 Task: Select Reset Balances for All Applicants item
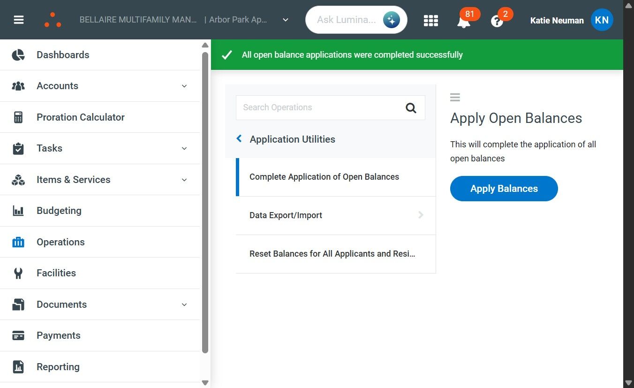coord(332,254)
